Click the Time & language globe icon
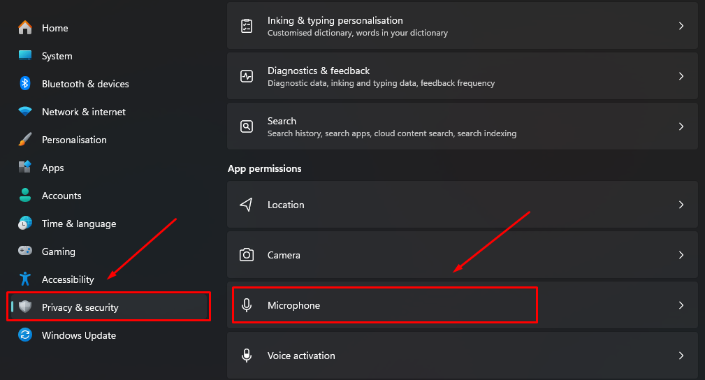This screenshot has height=380, width=705. 25,223
